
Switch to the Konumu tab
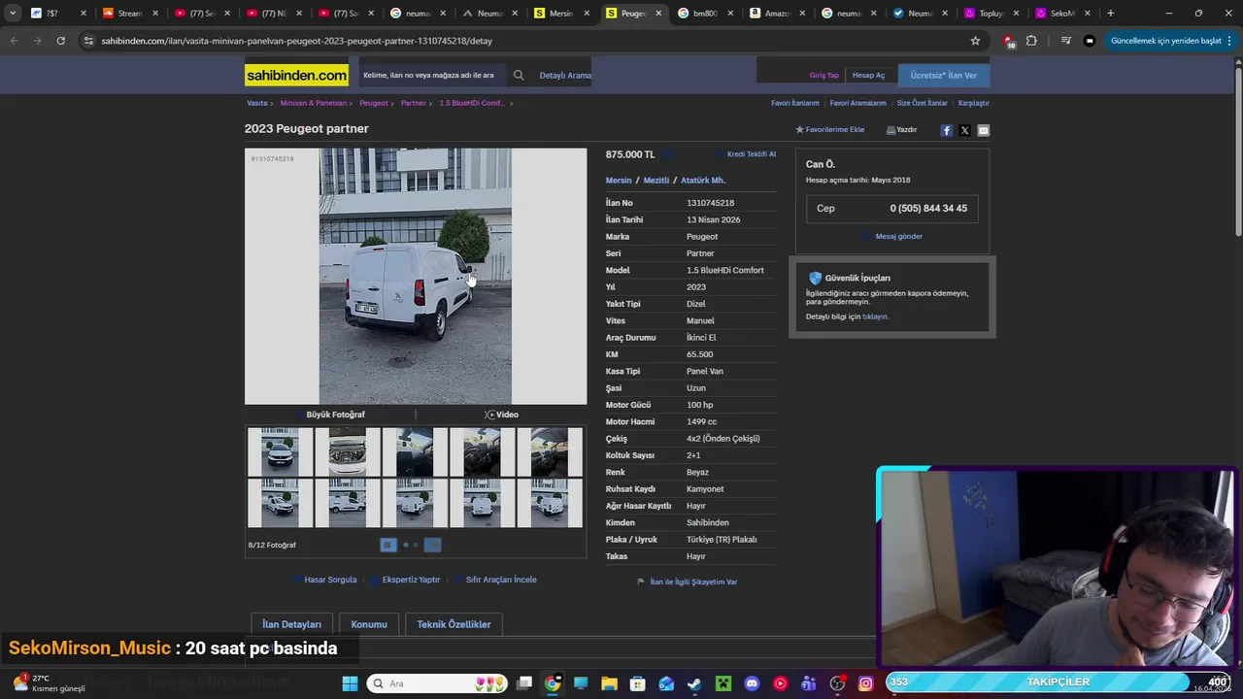pos(369,624)
